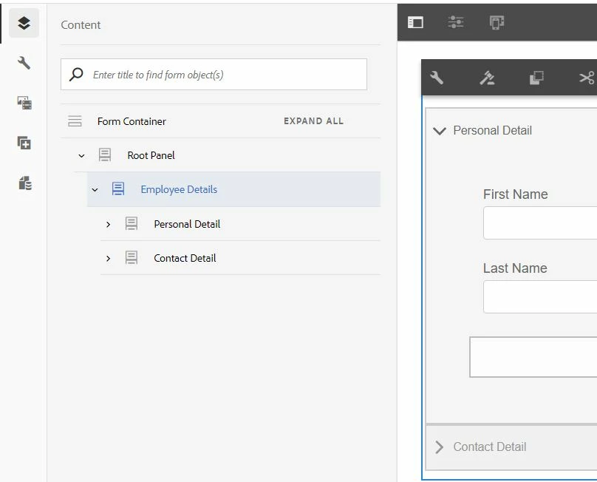Click the Employee Details panel icon
Viewport: 597px width, 482px height.
(x=118, y=189)
